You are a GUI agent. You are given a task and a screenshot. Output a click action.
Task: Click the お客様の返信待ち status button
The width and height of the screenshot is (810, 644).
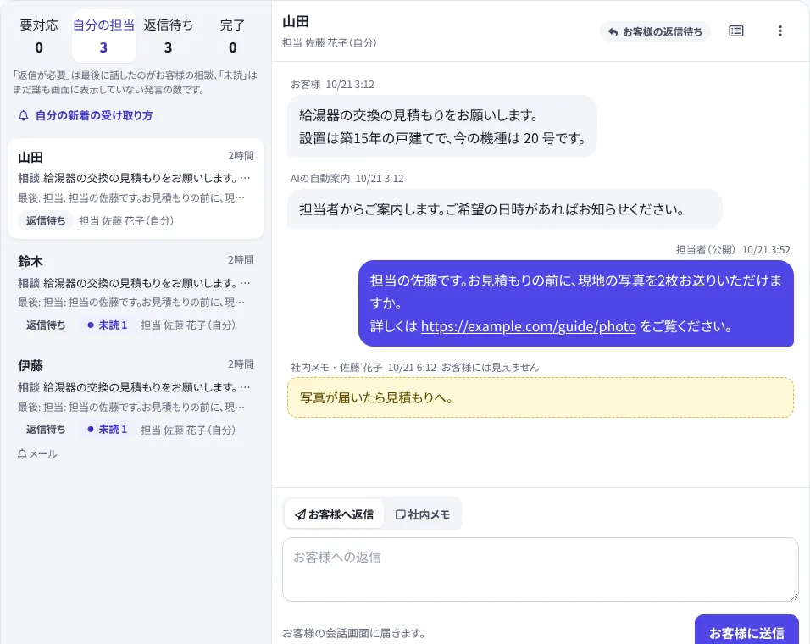(655, 32)
